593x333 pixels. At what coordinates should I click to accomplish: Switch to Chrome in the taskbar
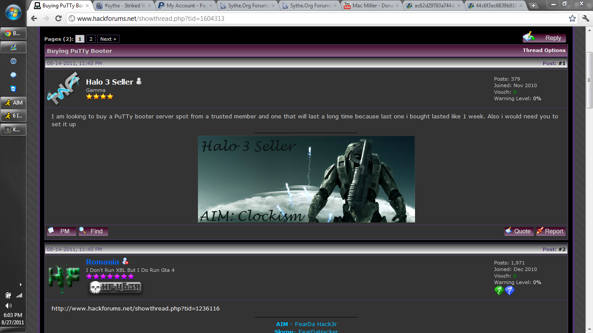tap(13, 33)
